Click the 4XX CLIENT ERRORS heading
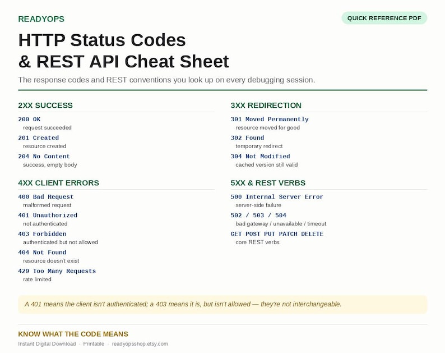Image resolution: width=445 pixels, height=353 pixels. tap(58, 183)
